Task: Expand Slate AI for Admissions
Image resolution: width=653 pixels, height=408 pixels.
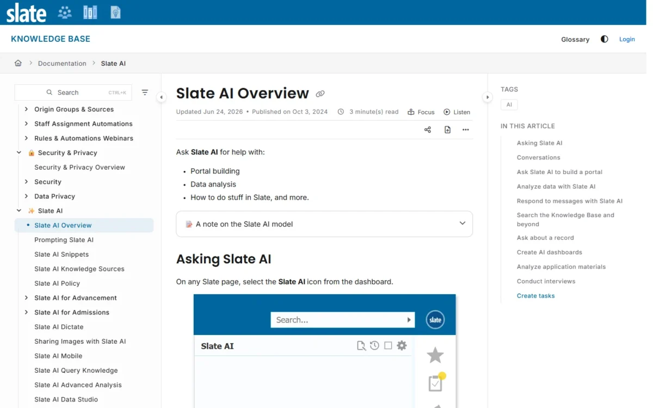Action: (x=26, y=312)
